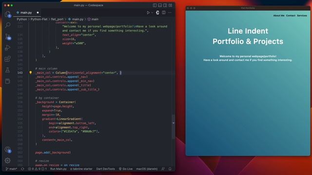This screenshot has height=175, width=312.
Task: Click the "# resize" comment line
Action: tap(42, 161)
